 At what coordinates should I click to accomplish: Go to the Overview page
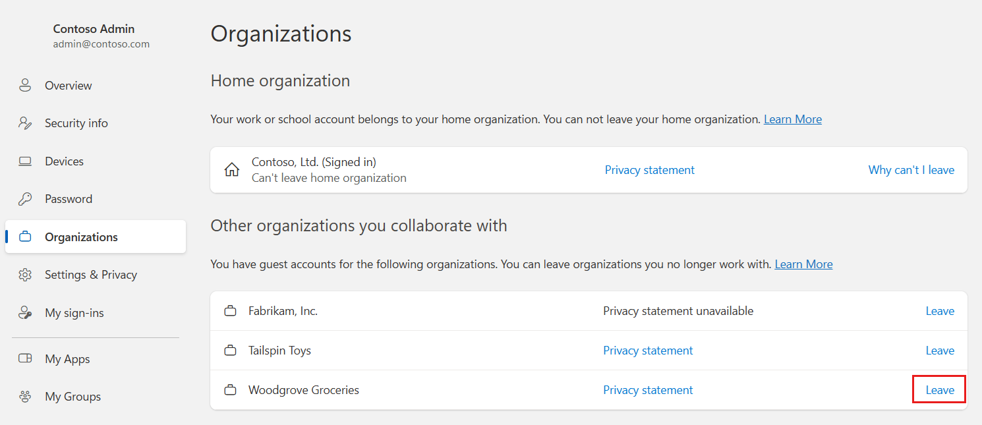(x=68, y=86)
